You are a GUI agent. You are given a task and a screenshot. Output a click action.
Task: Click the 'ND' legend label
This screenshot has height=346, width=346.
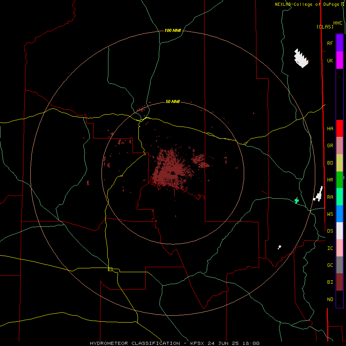coord(330,299)
